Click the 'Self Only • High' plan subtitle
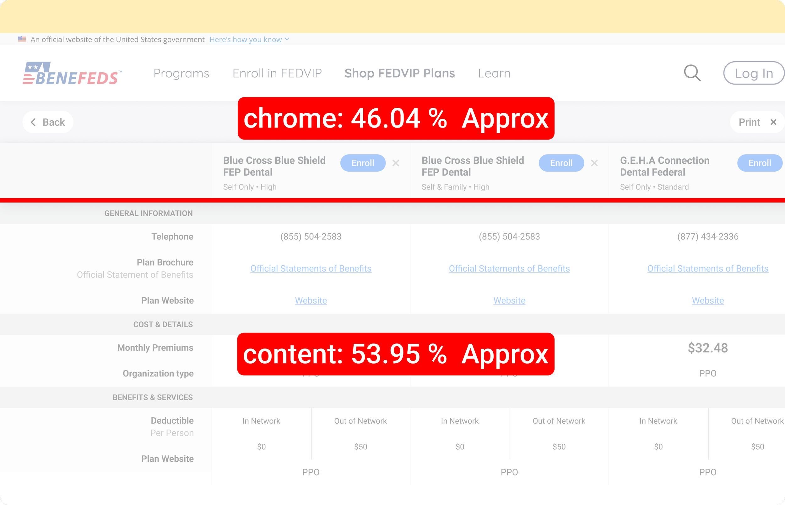785x505 pixels. pos(250,187)
